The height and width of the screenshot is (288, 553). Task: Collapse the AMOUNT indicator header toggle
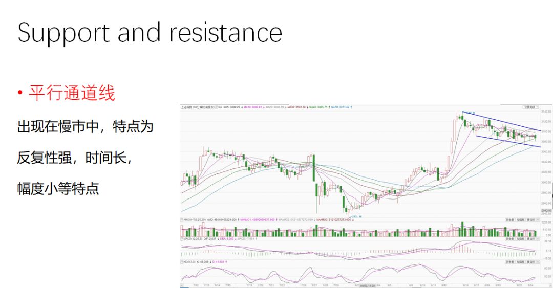(x=182, y=219)
